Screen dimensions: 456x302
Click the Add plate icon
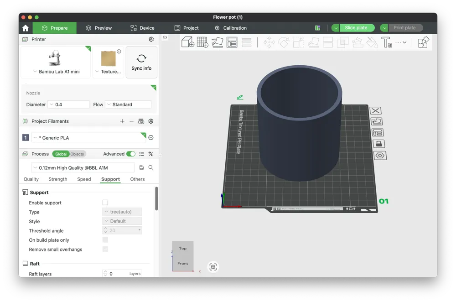(202, 42)
